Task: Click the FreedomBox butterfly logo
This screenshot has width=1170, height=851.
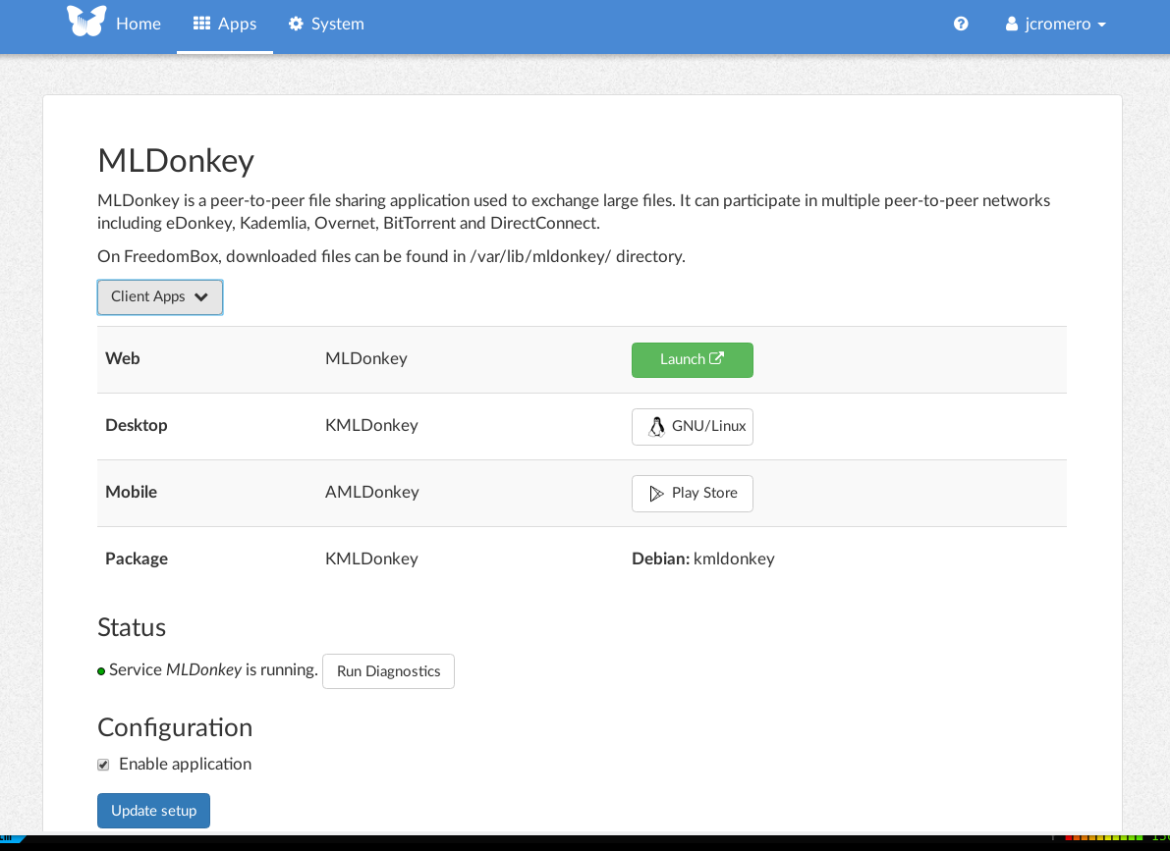Action: pos(86,21)
